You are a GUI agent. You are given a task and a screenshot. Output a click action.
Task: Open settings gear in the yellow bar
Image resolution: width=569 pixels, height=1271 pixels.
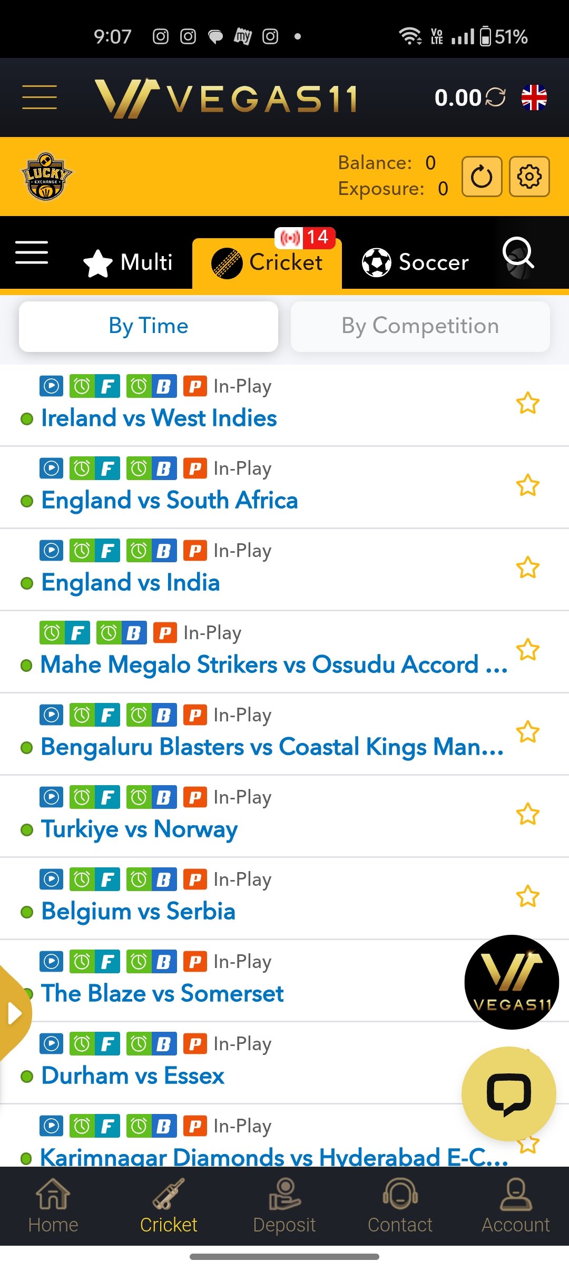[529, 177]
